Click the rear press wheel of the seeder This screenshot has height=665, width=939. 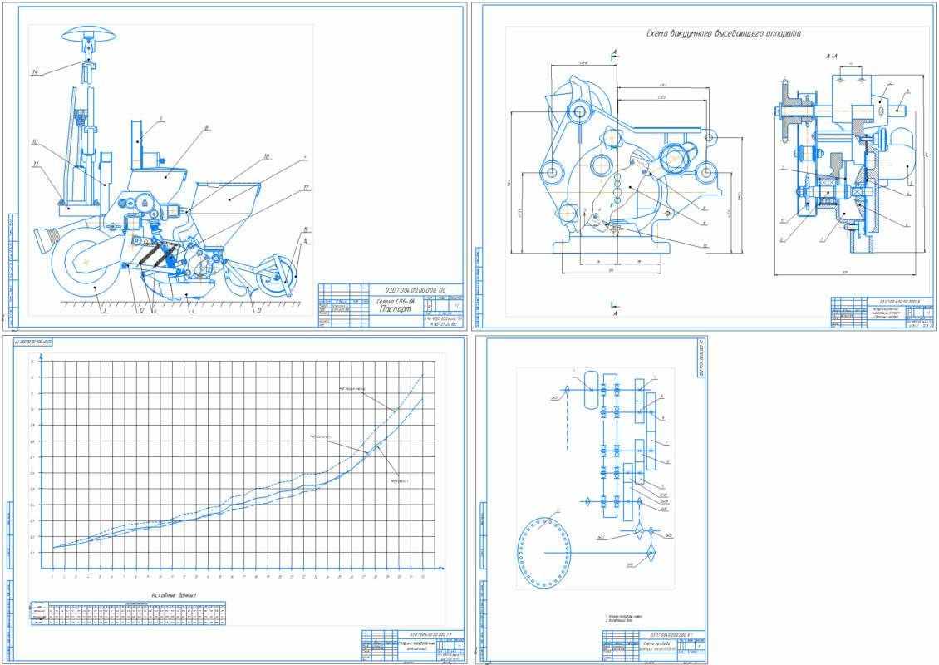[x=278, y=276]
